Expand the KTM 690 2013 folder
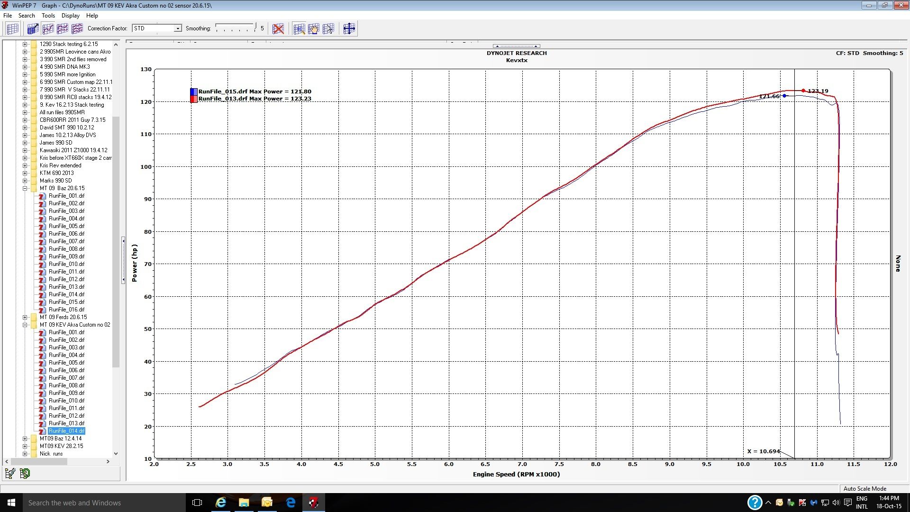This screenshot has height=512, width=910. (25, 173)
